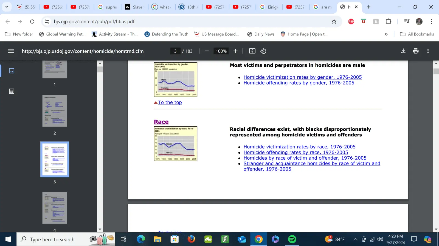This screenshot has height=246, width=439.
Task: Open Homicide victimization rates by race link
Action: click(299, 147)
